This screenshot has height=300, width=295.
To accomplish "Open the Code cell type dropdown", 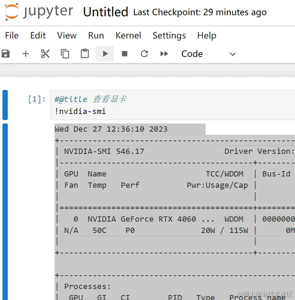I will click(208, 54).
